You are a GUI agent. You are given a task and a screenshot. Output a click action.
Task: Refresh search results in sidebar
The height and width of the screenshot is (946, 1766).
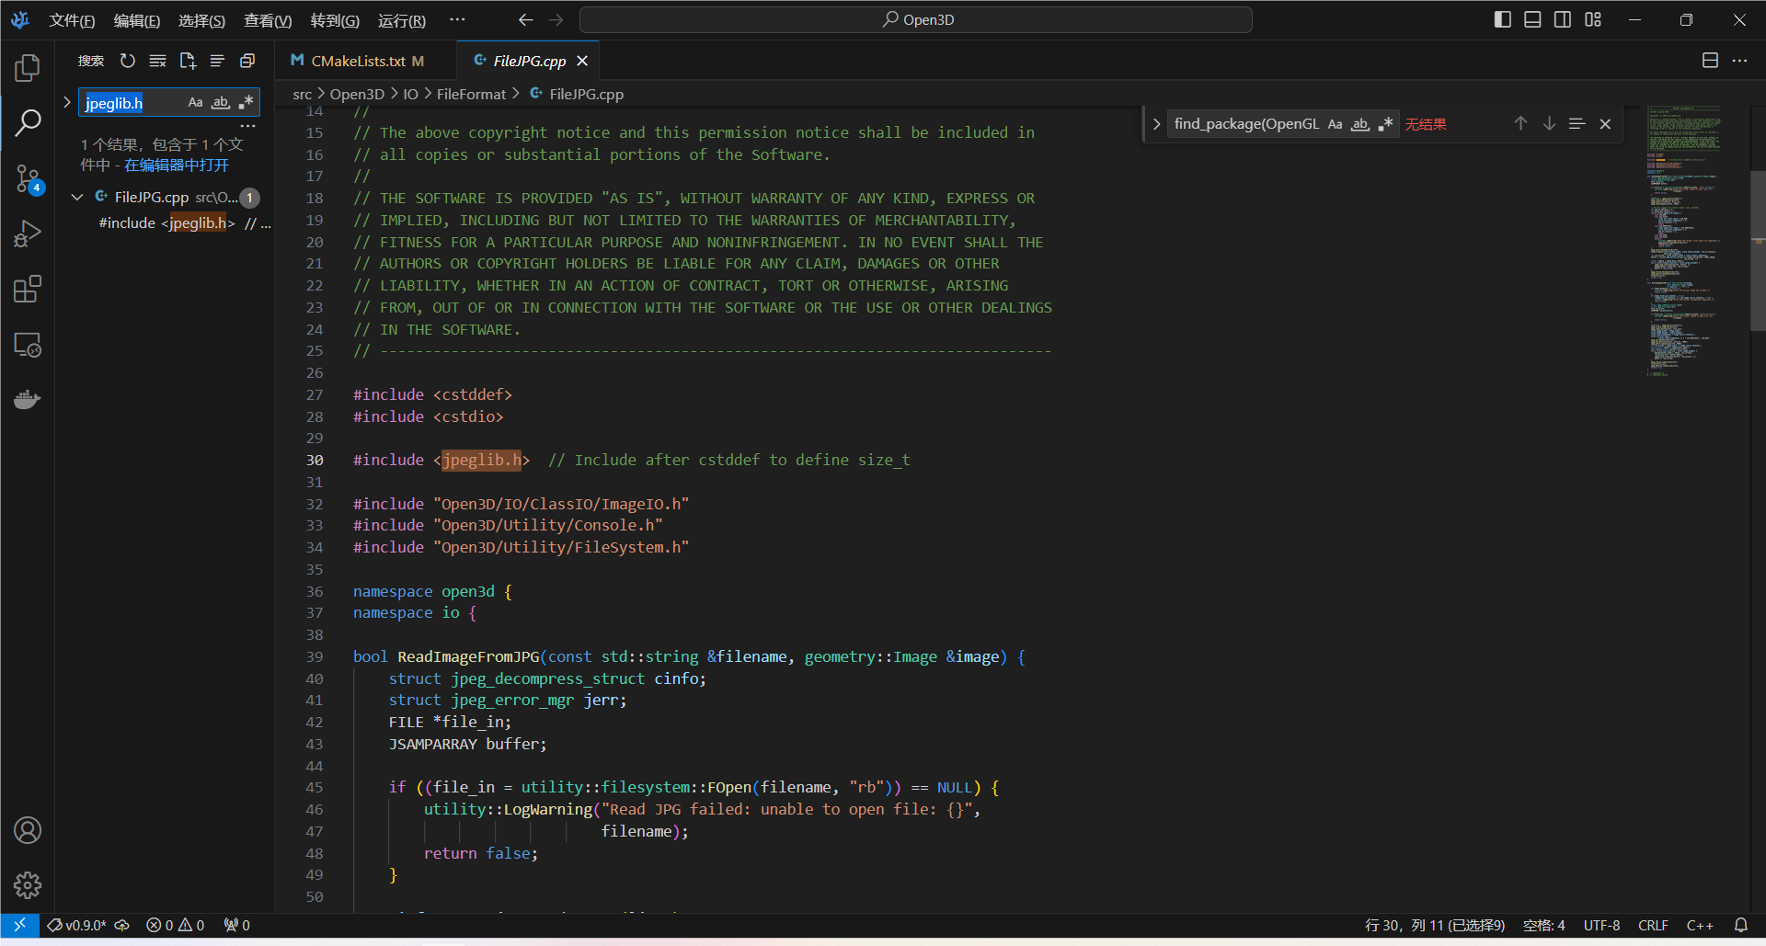[x=128, y=61]
